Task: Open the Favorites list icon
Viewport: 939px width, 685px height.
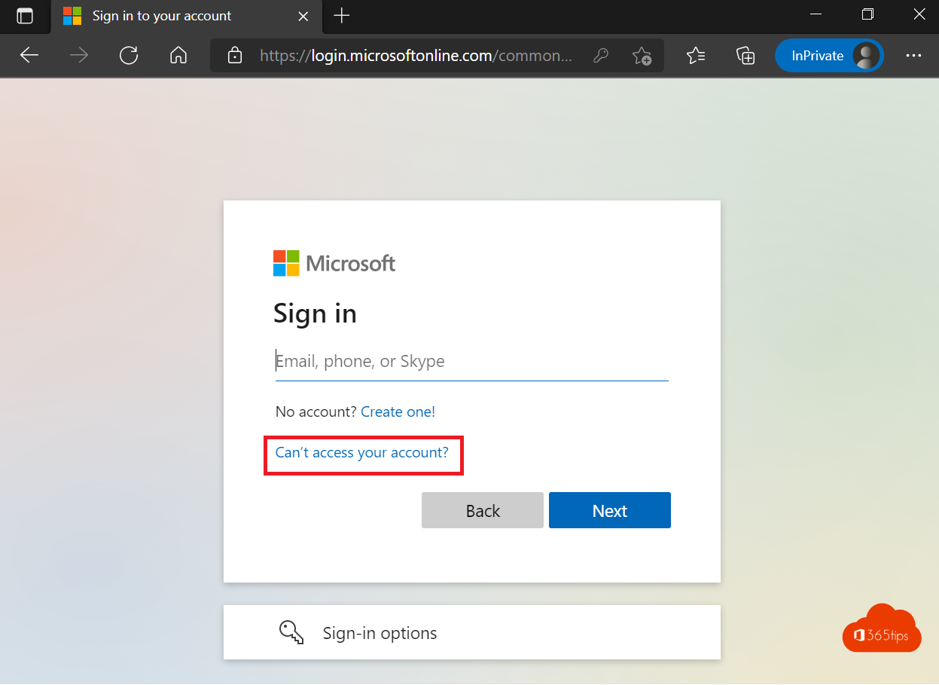Action: tap(696, 55)
